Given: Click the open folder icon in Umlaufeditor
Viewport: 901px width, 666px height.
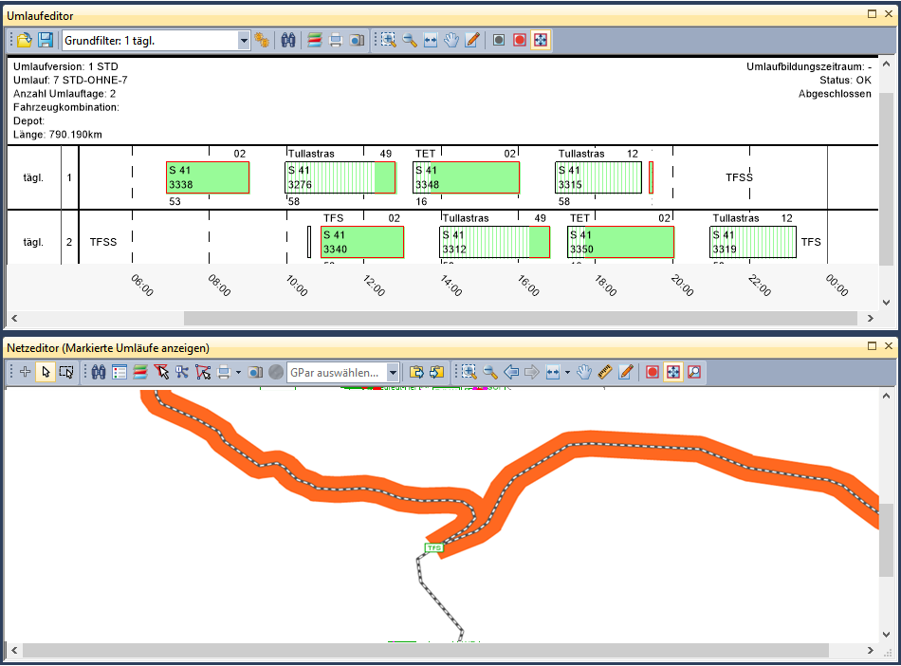Looking at the screenshot, I should pyautogui.click(x=25, y=40).
